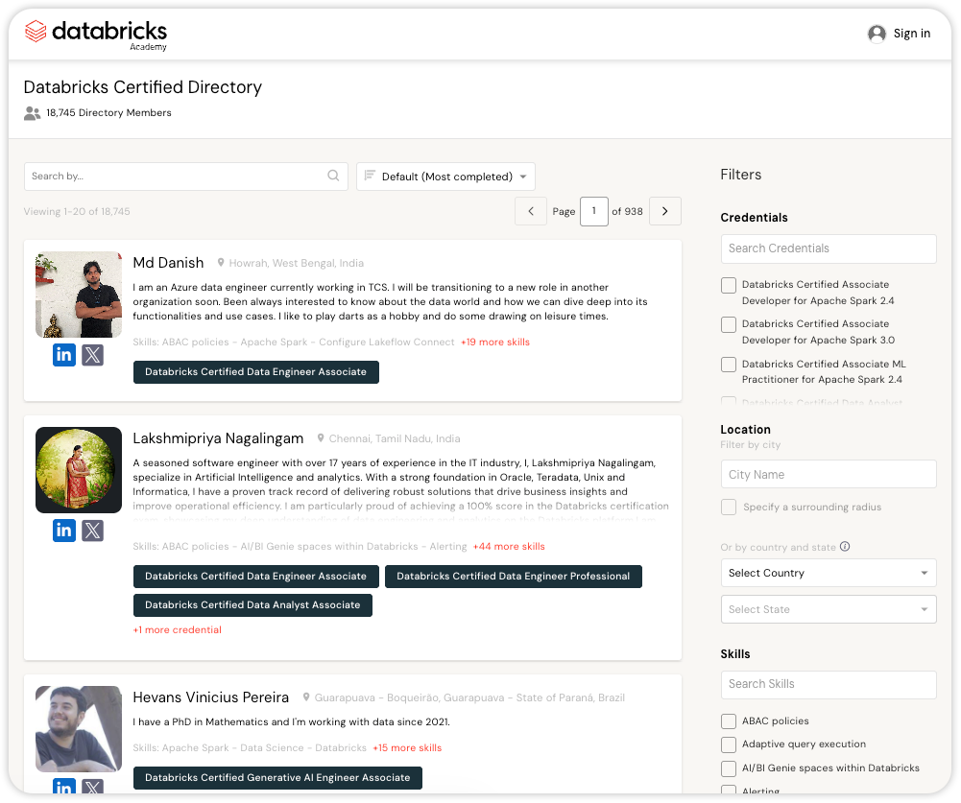Open Hevans Vinicius Pereira's X icon
This screenshot has width=961, height=803.
(x=92, y=786)
